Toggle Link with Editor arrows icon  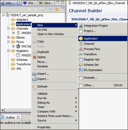pyautogui.click(x=57, y=9)
